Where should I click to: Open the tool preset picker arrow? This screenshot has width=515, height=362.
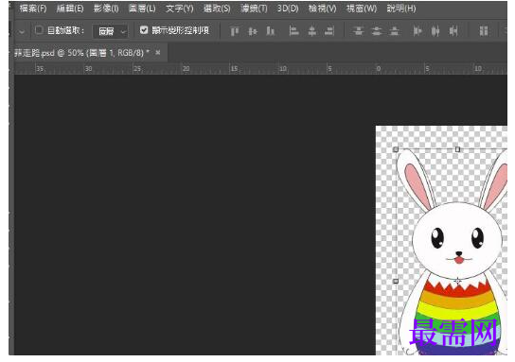click(x=22, y=32)
